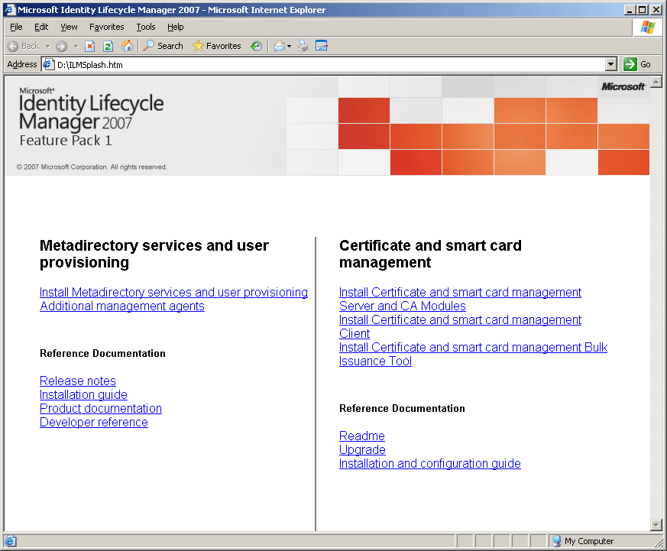Minimize the Internet Explorer window
Viewport: 667px width, 551px height.
coord(630,9)
